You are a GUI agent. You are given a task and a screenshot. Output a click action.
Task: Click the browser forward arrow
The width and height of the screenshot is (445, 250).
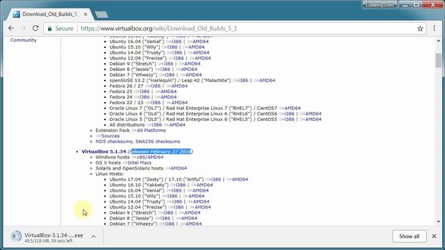(x=23, y=28)
